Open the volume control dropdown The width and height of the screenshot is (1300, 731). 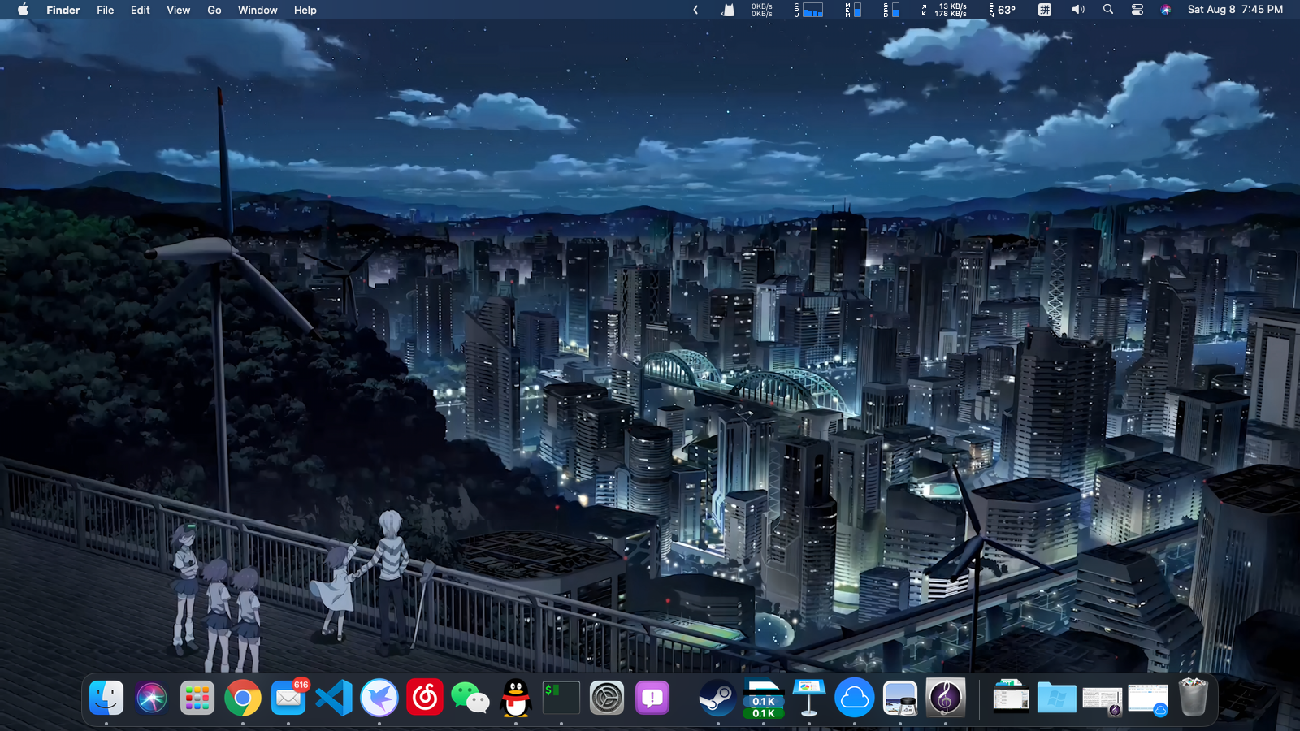pyautogui.click(x=1078, y=10)
